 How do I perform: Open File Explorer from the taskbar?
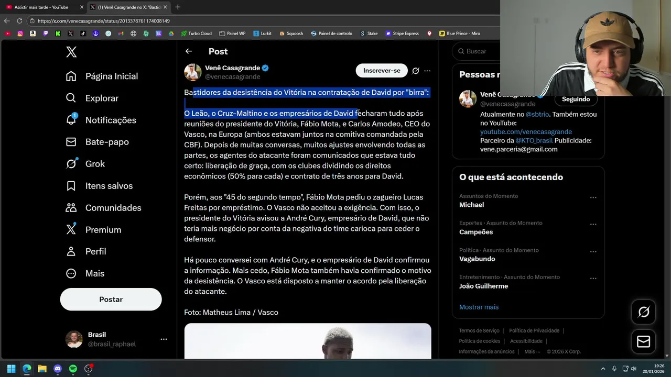pyautogui.click(x=42, y=369)
